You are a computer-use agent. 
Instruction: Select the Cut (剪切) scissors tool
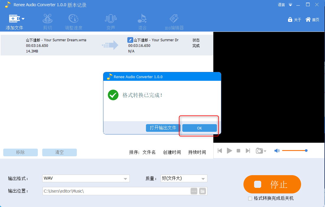(x=48, y=22)
